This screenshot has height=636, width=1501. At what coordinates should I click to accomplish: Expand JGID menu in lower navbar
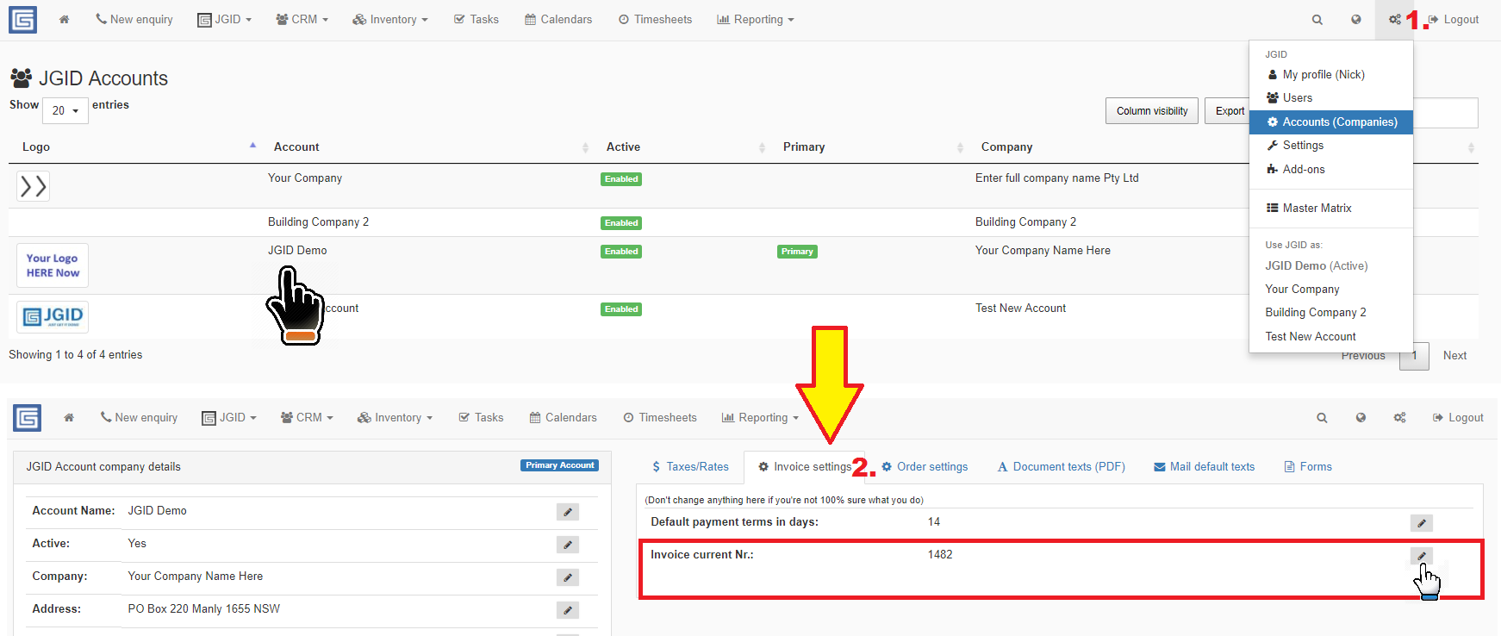[229, 417]
